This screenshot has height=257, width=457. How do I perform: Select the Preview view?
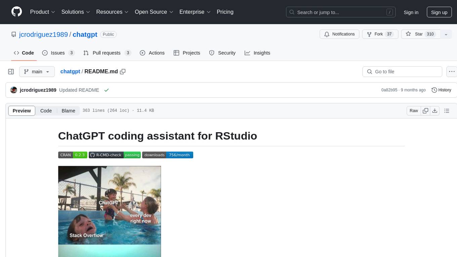point(22,111)
